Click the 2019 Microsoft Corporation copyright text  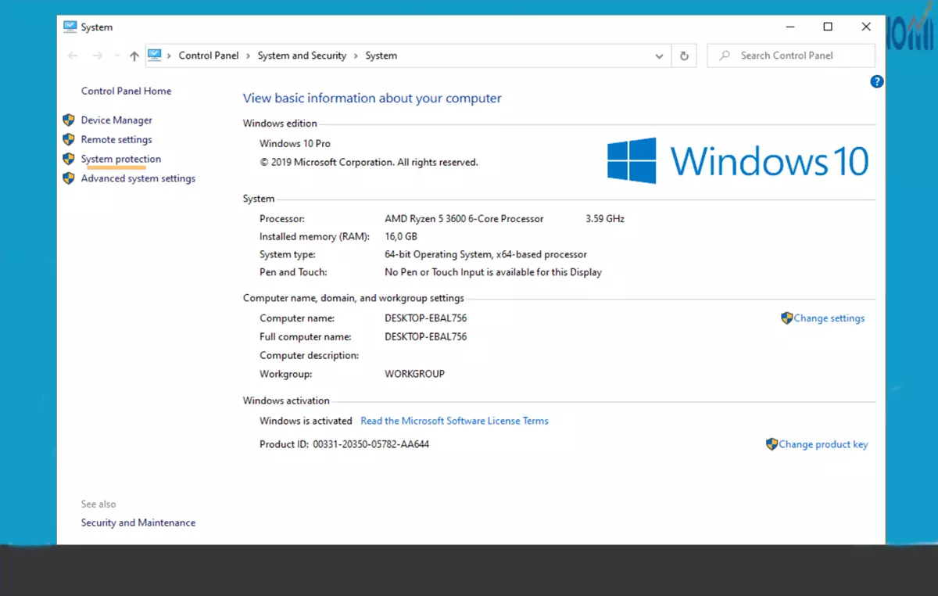368,162
